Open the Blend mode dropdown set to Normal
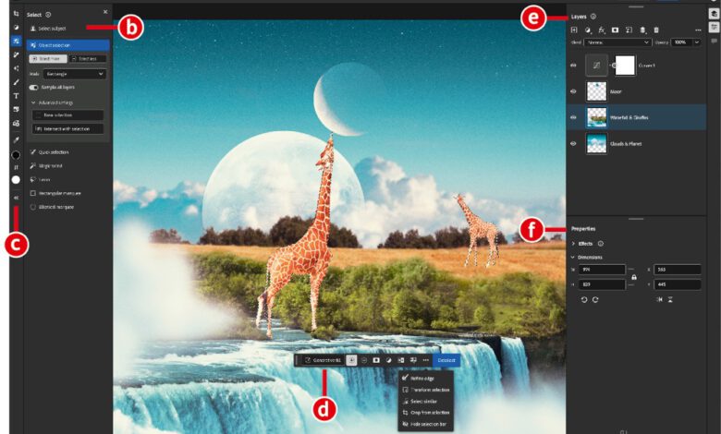 (x=618, y=42)
